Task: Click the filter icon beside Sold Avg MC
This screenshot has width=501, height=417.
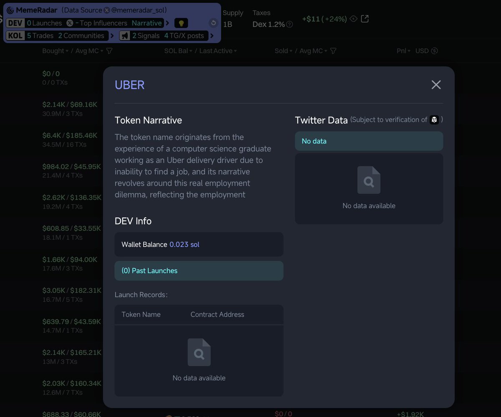Action: (333, 51)
